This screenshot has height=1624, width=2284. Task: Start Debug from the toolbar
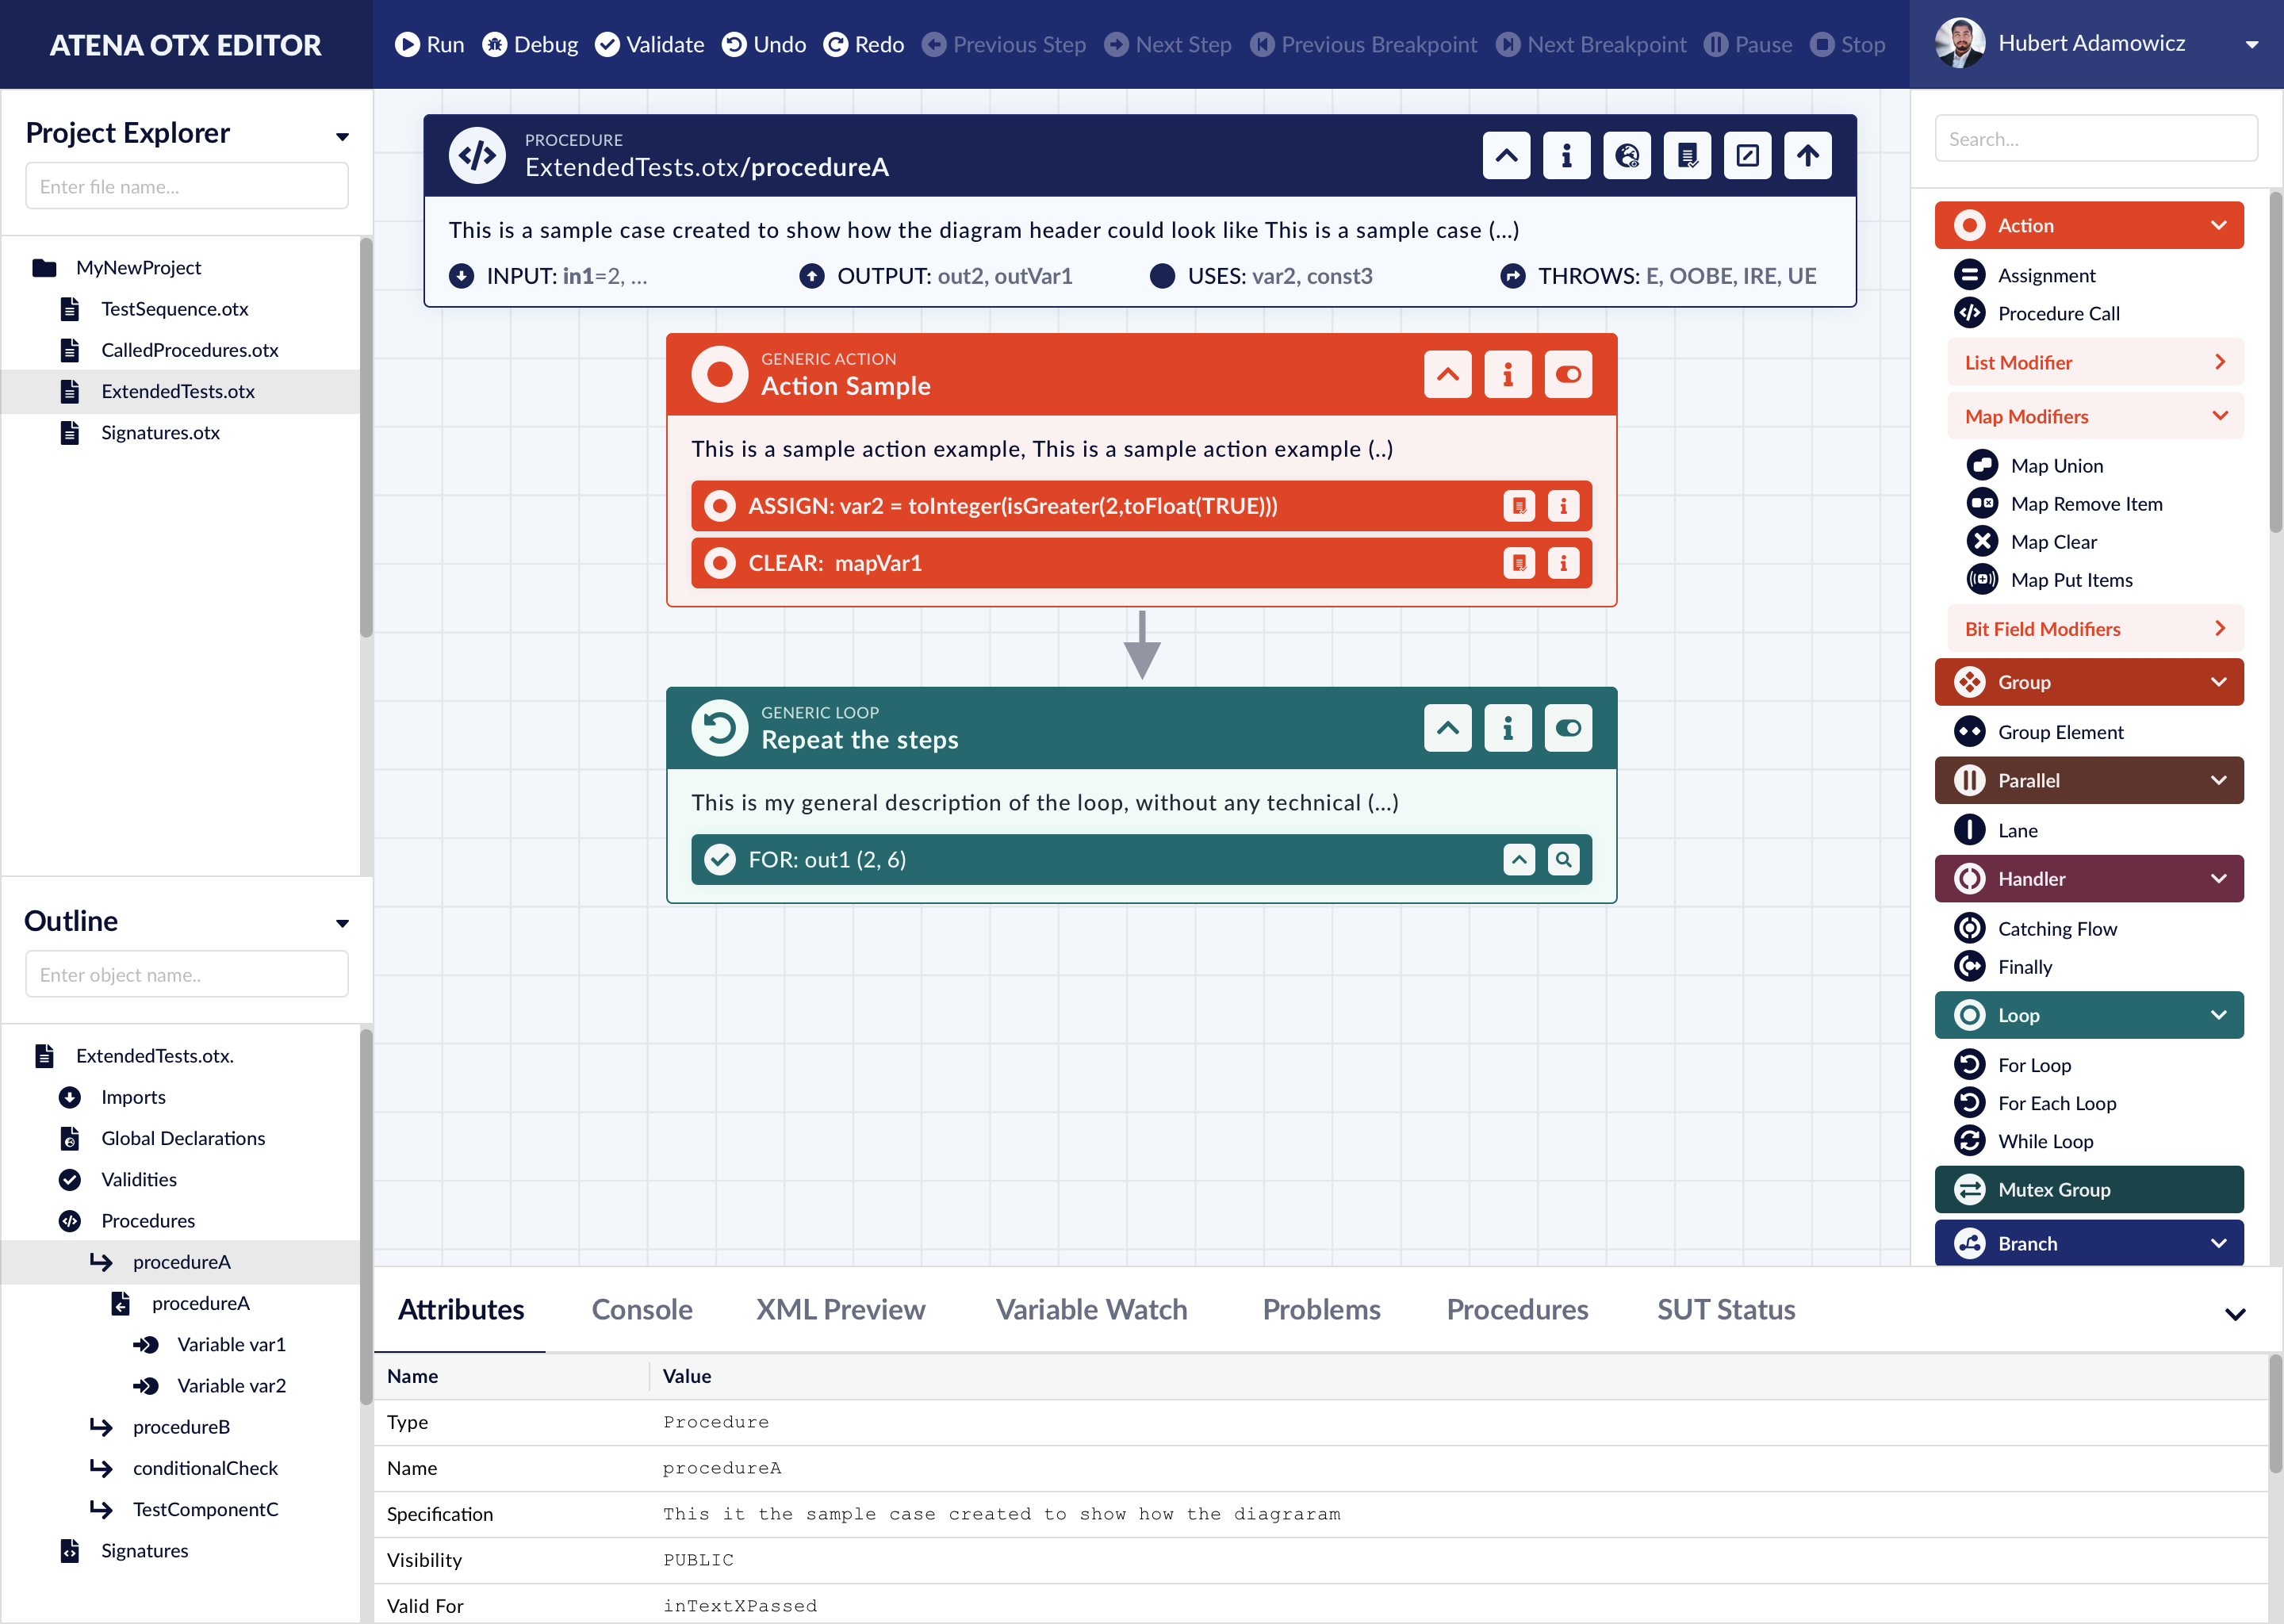[x=530, y=44]
